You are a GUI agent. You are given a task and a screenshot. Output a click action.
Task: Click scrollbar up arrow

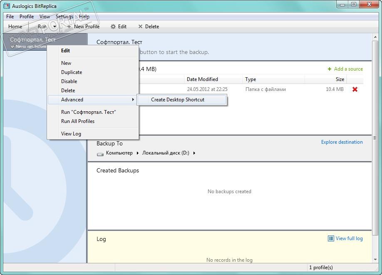click(x=375, y=37)
